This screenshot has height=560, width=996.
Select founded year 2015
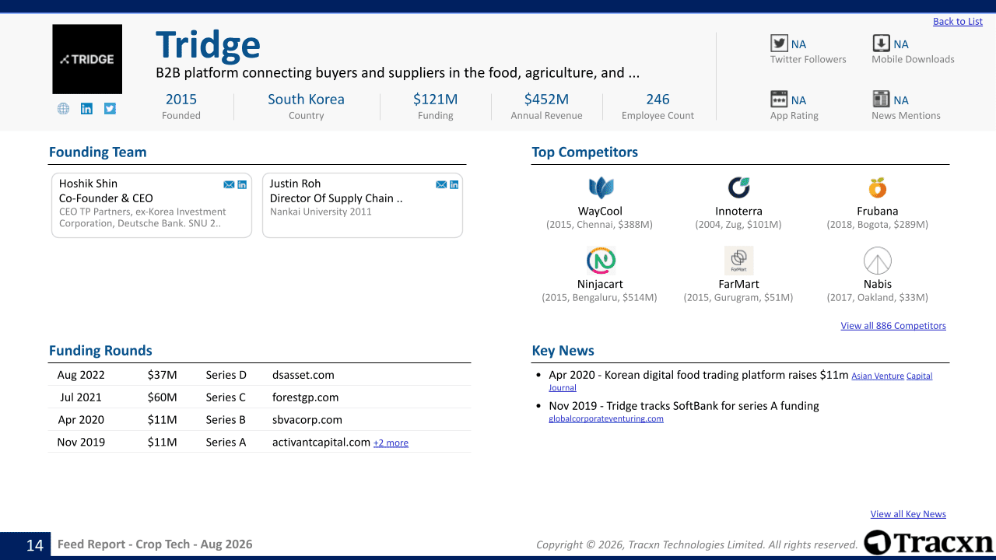(x=181, y=100)
